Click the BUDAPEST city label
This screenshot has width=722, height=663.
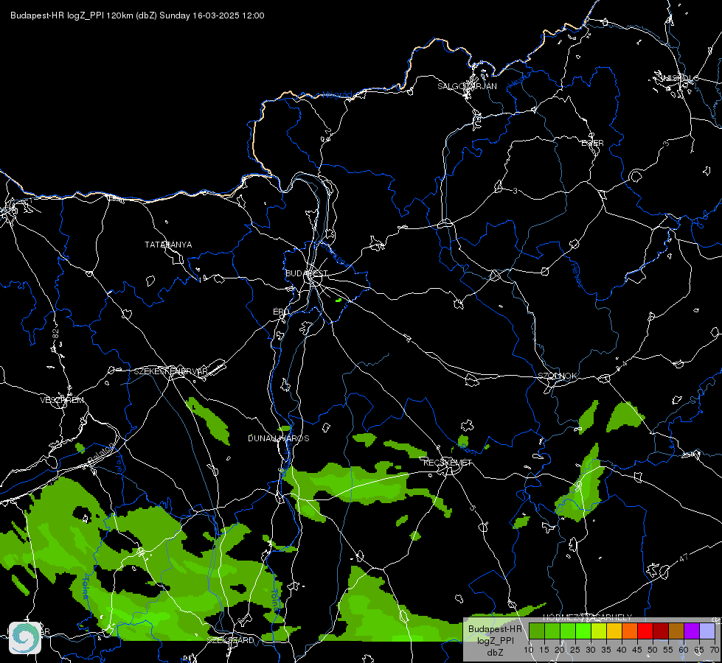[x=307, y=273]
